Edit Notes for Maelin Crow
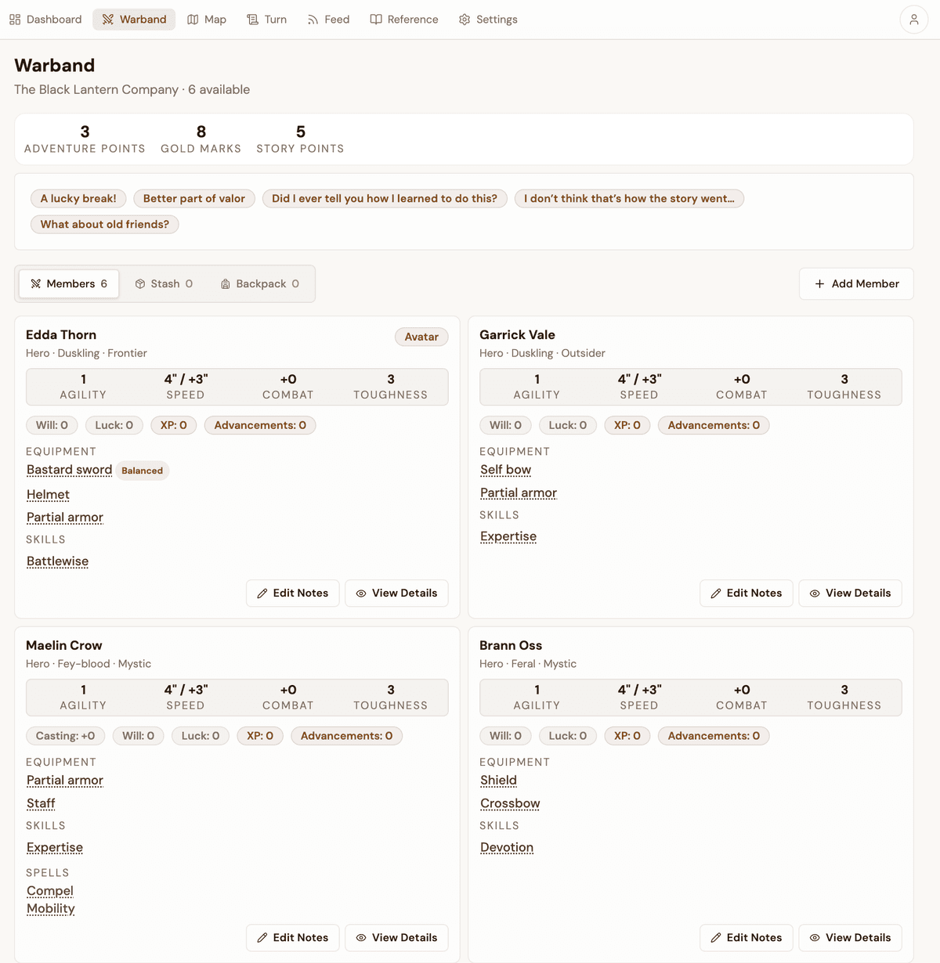 coord(292,938)
